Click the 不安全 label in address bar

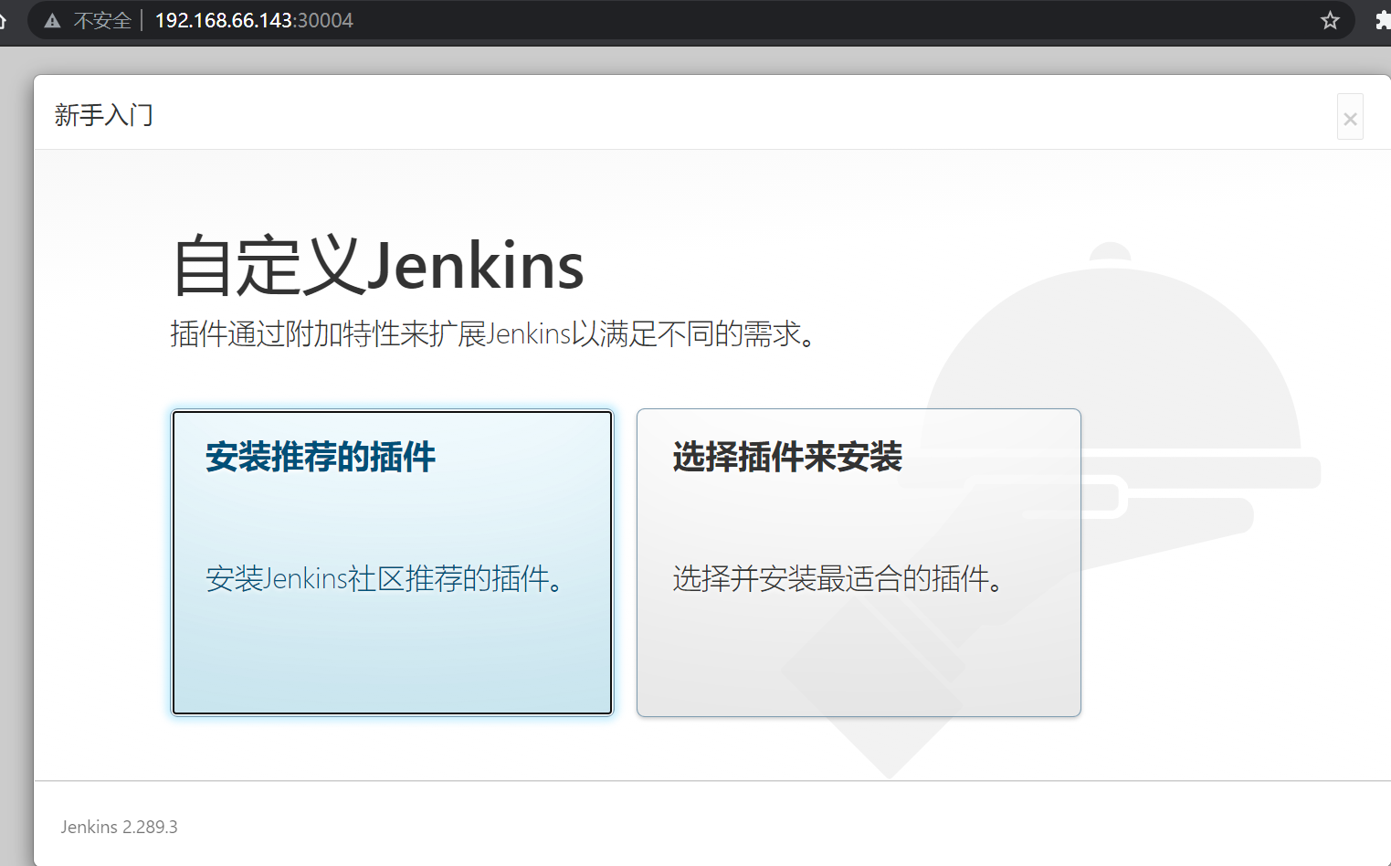[x=102, y=21]
